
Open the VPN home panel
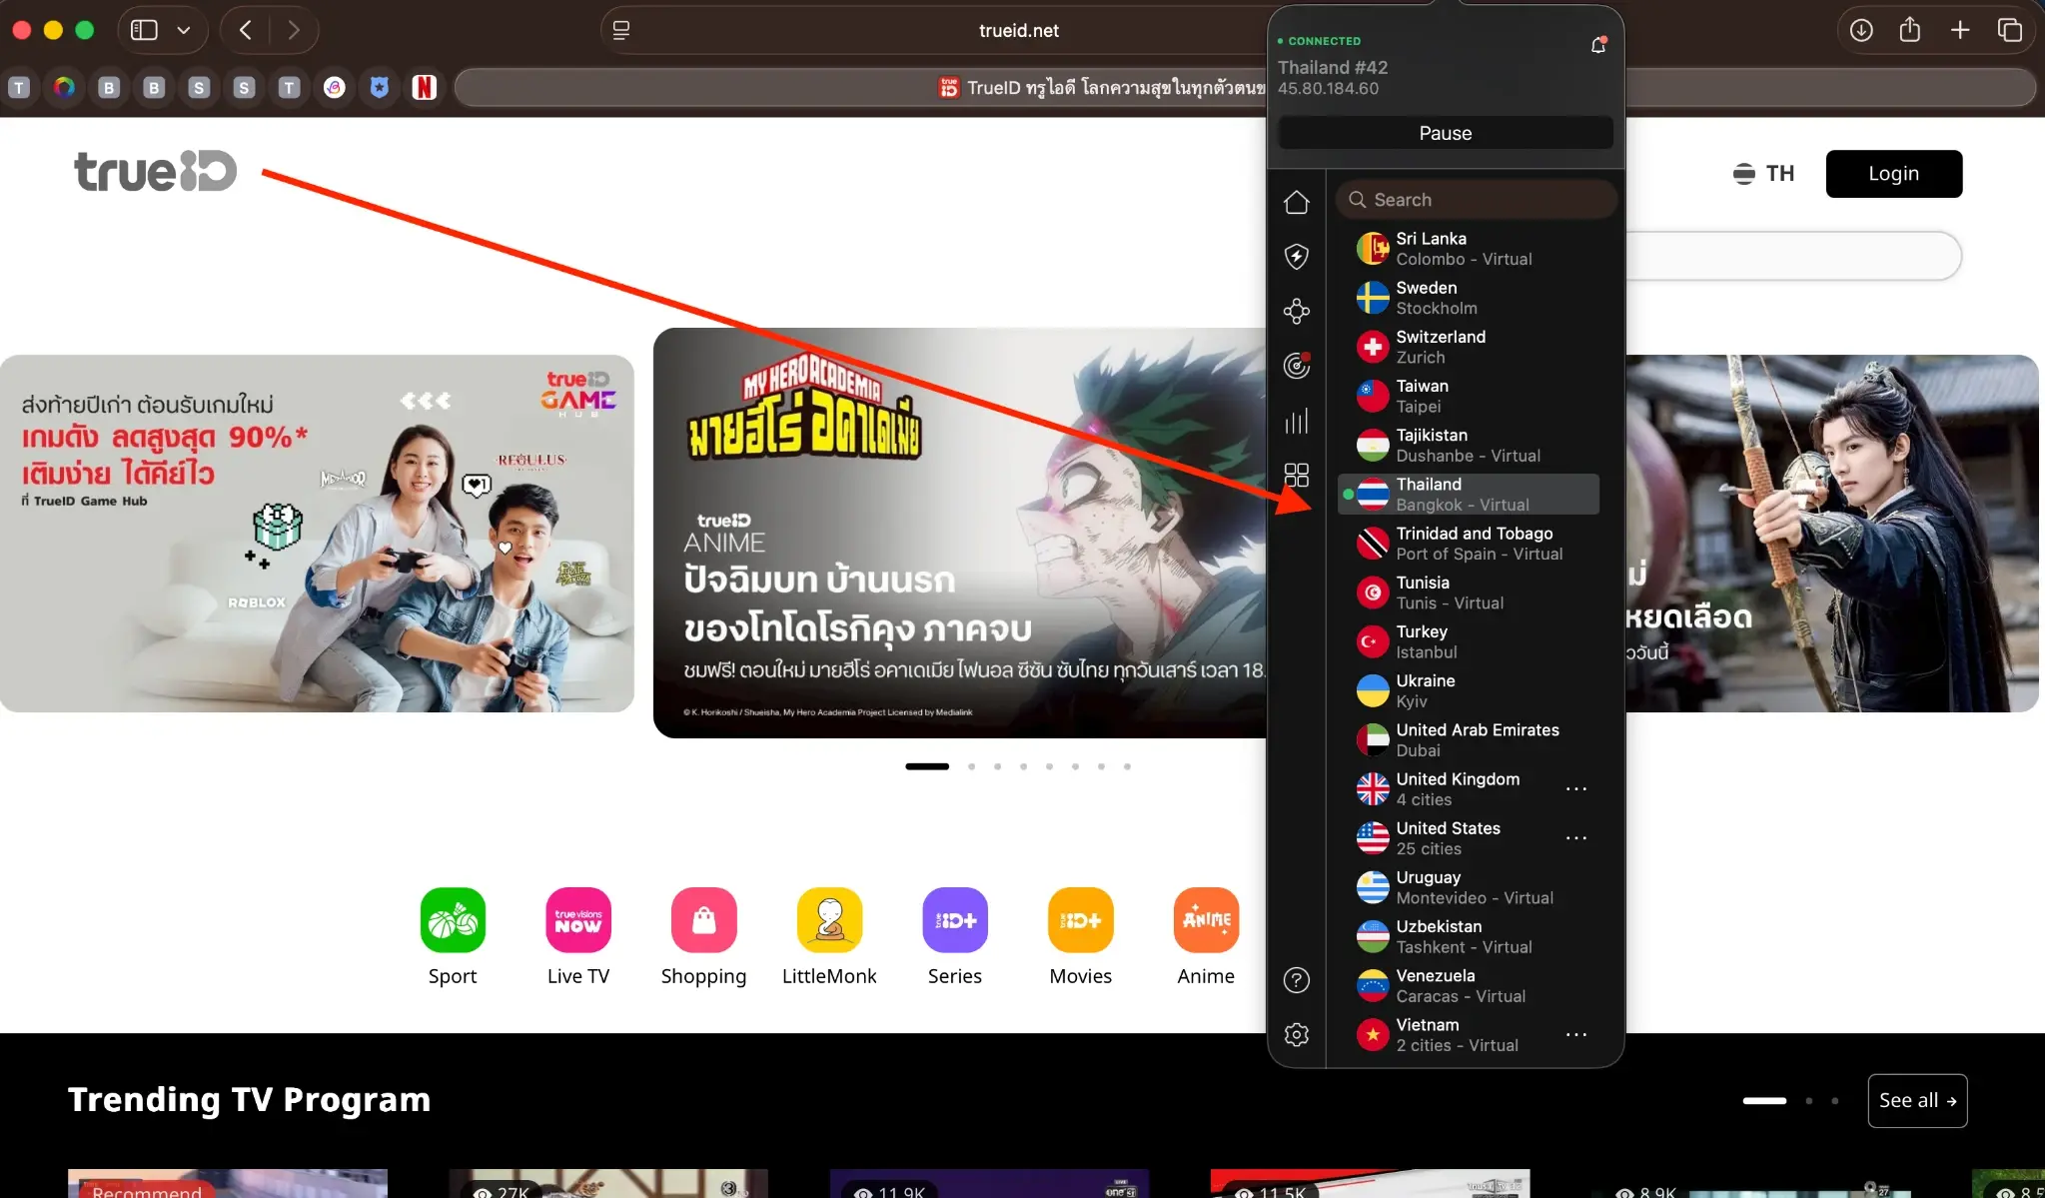pyautogui.click(x=1296, y=202)
